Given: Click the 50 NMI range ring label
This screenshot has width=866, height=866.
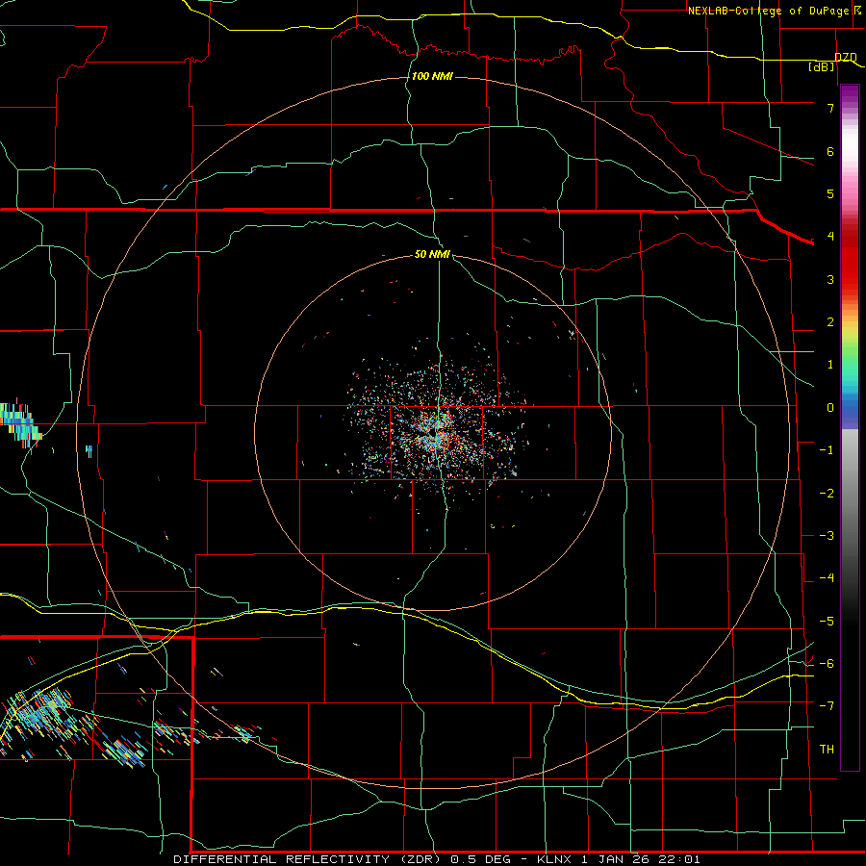Looking at the screenshot, I should tap(432, 254).
